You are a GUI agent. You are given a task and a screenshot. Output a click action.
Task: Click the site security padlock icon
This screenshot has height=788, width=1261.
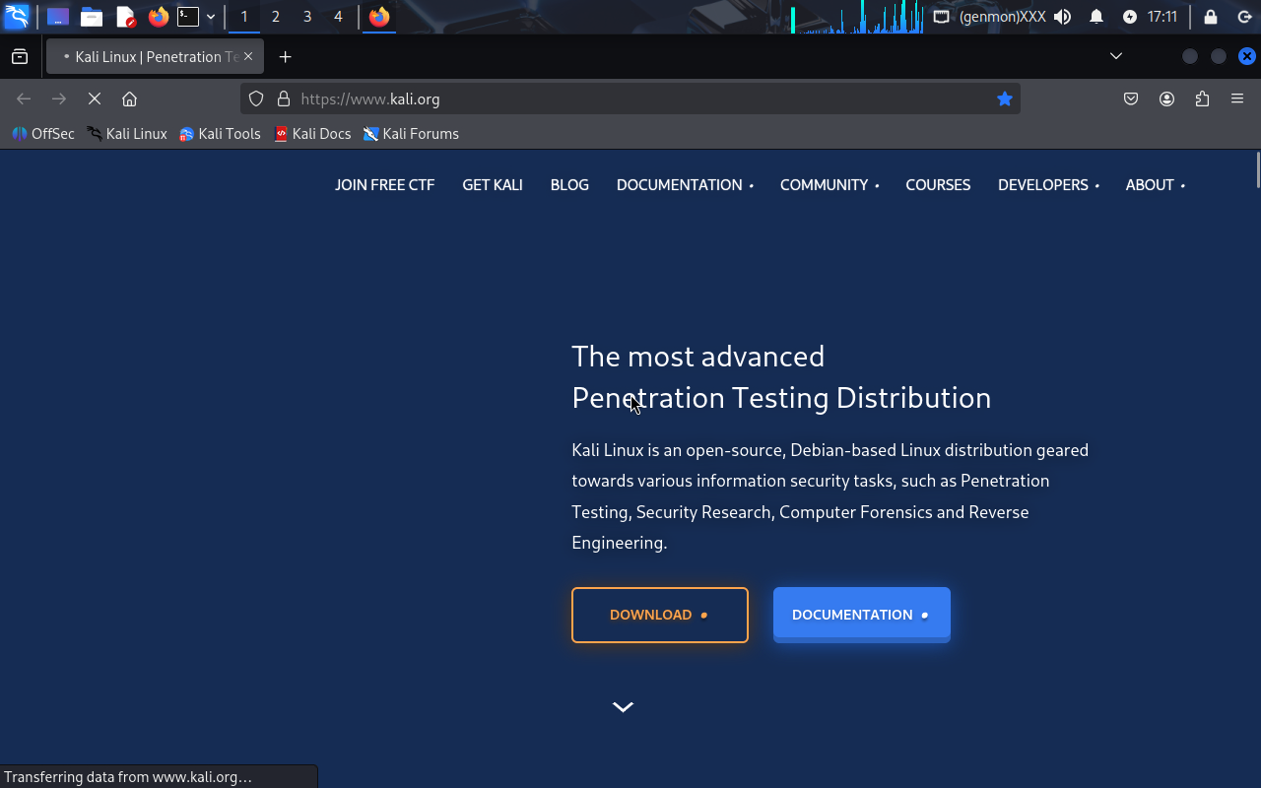click(284, 98)
